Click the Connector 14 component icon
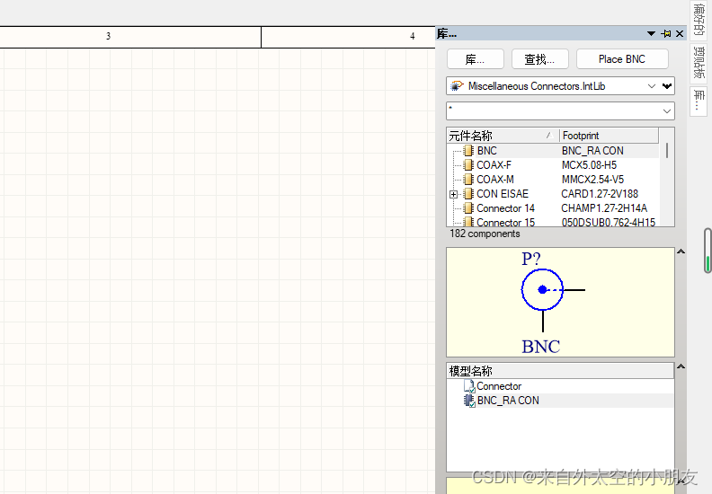 pyautogui.click(x=468, y=208)
